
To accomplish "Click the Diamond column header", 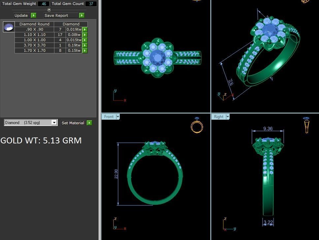I will 71,24.
